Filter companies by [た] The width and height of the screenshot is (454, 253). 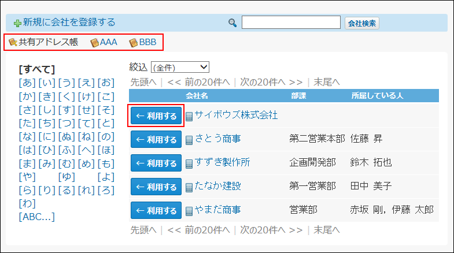point(27,124)
